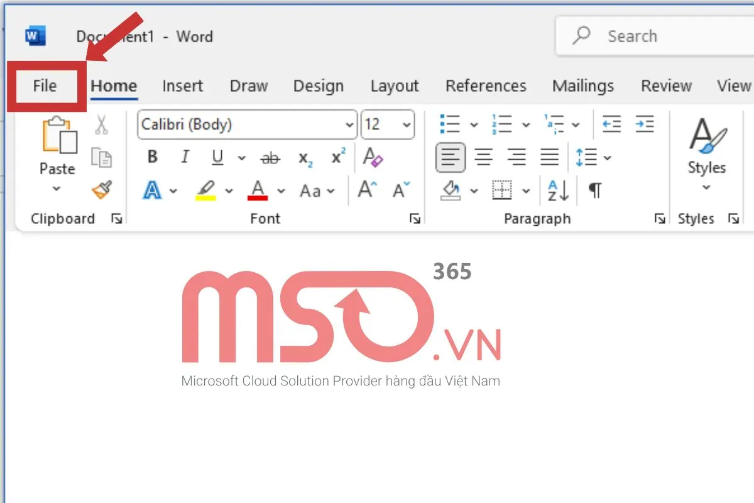Switch to the References ribbon tab

click(x=486, y=86)
